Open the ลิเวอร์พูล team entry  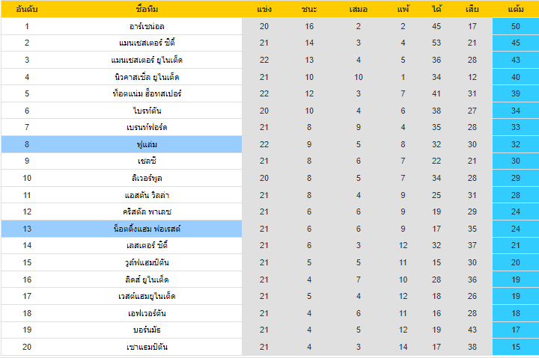tap(147, 178)
